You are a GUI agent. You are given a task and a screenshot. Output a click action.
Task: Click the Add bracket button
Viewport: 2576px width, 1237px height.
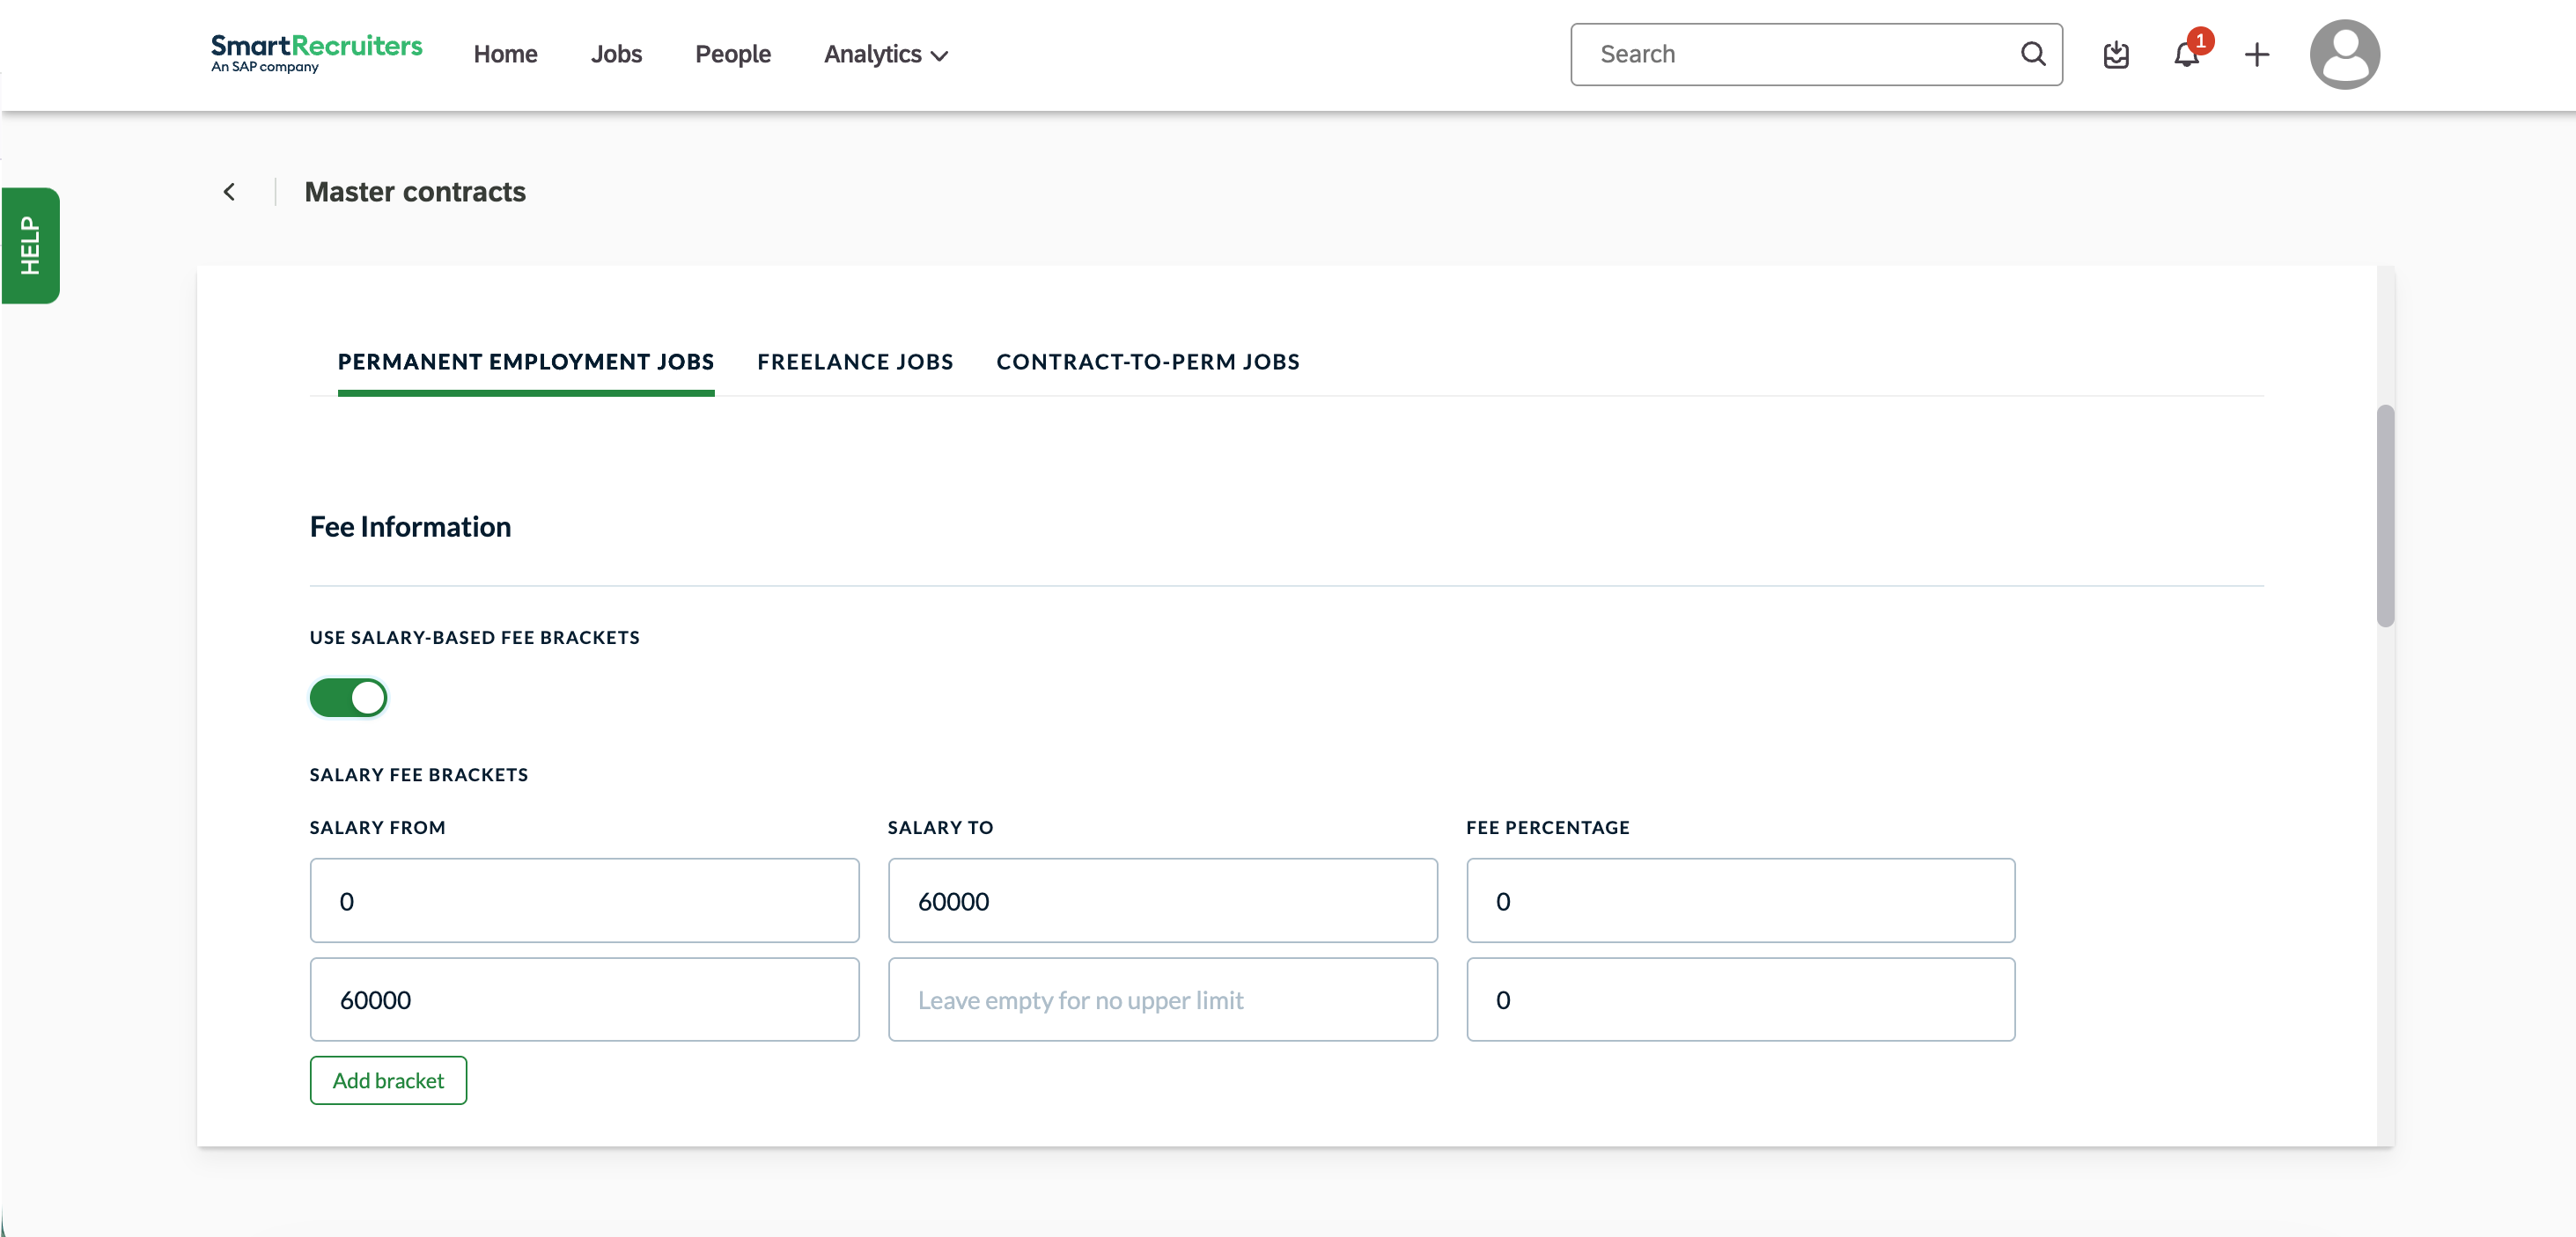point(388,1080)
